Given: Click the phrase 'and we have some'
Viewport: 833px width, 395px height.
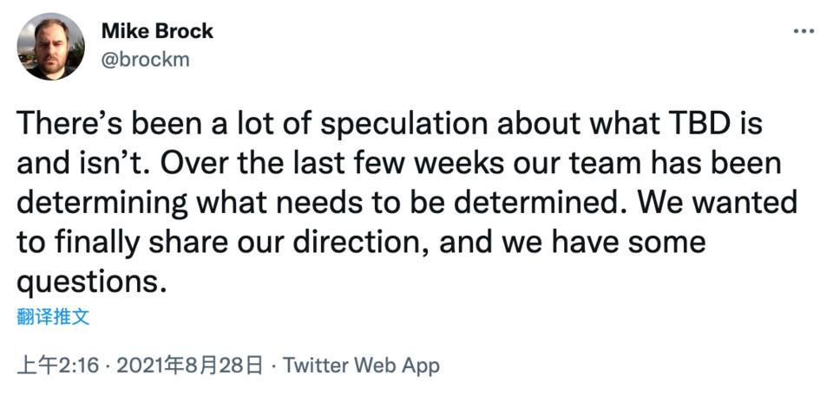Looking at the screenshot, I should tap(573, 242).
